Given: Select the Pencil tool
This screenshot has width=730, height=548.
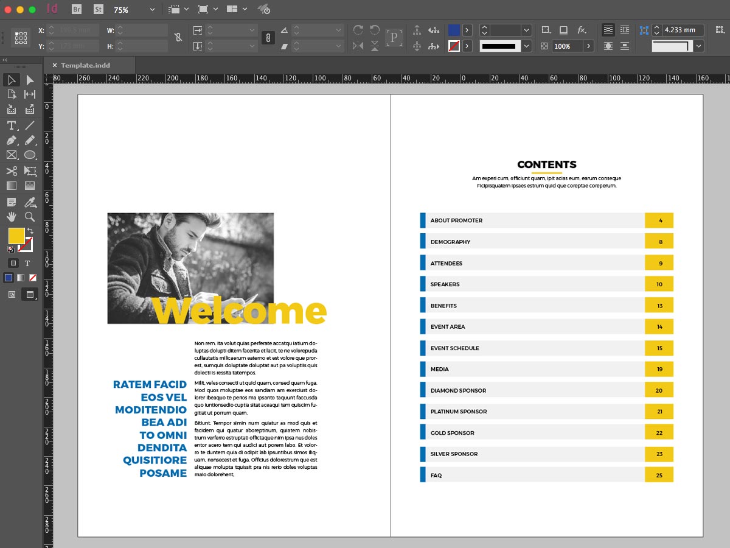Looking at the screenshot, I should point(30,141).
